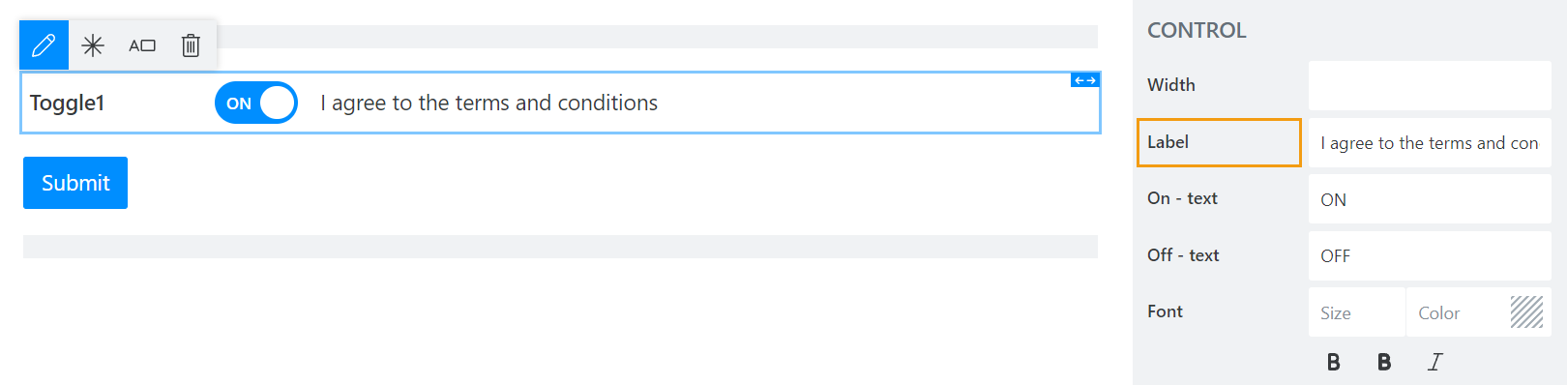Open the striped font color swatch
Image resolution: width=1567 pixels, height=385 pixels.
coord(1527,312)
